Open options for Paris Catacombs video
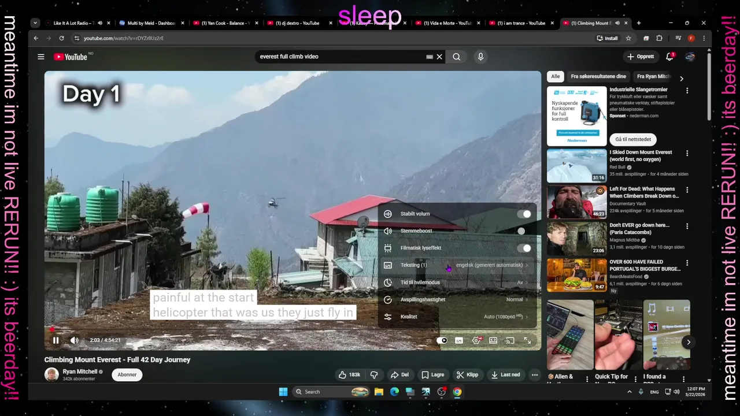This screenshot has height=416, width=740. [x=687, y=226]
